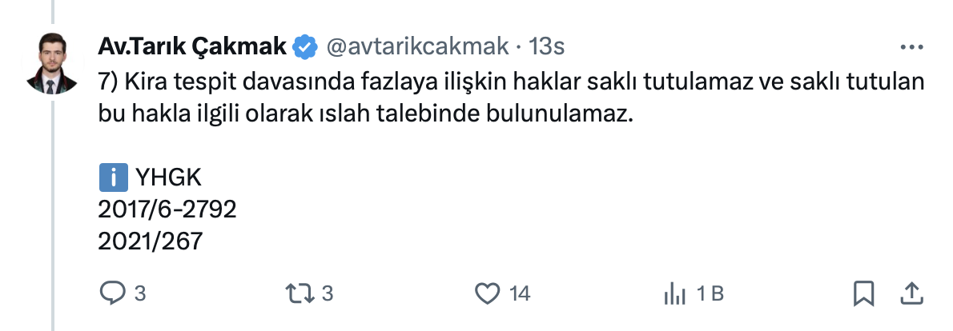
Task: Open the three-dot more options menu
Action: [912, 47]
